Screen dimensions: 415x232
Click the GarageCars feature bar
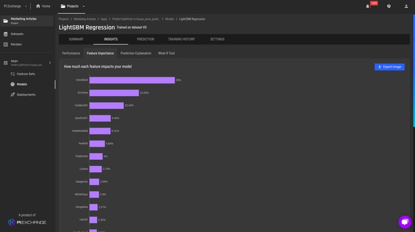click(x=94, y=182)
